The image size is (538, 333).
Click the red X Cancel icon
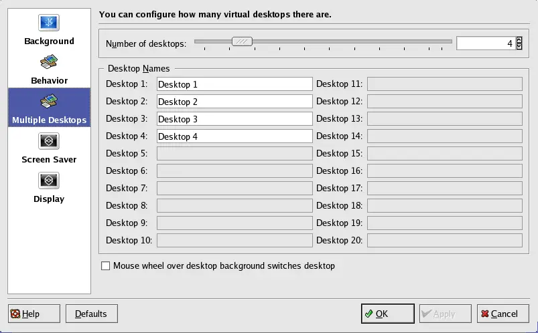(x=484, y=314)
